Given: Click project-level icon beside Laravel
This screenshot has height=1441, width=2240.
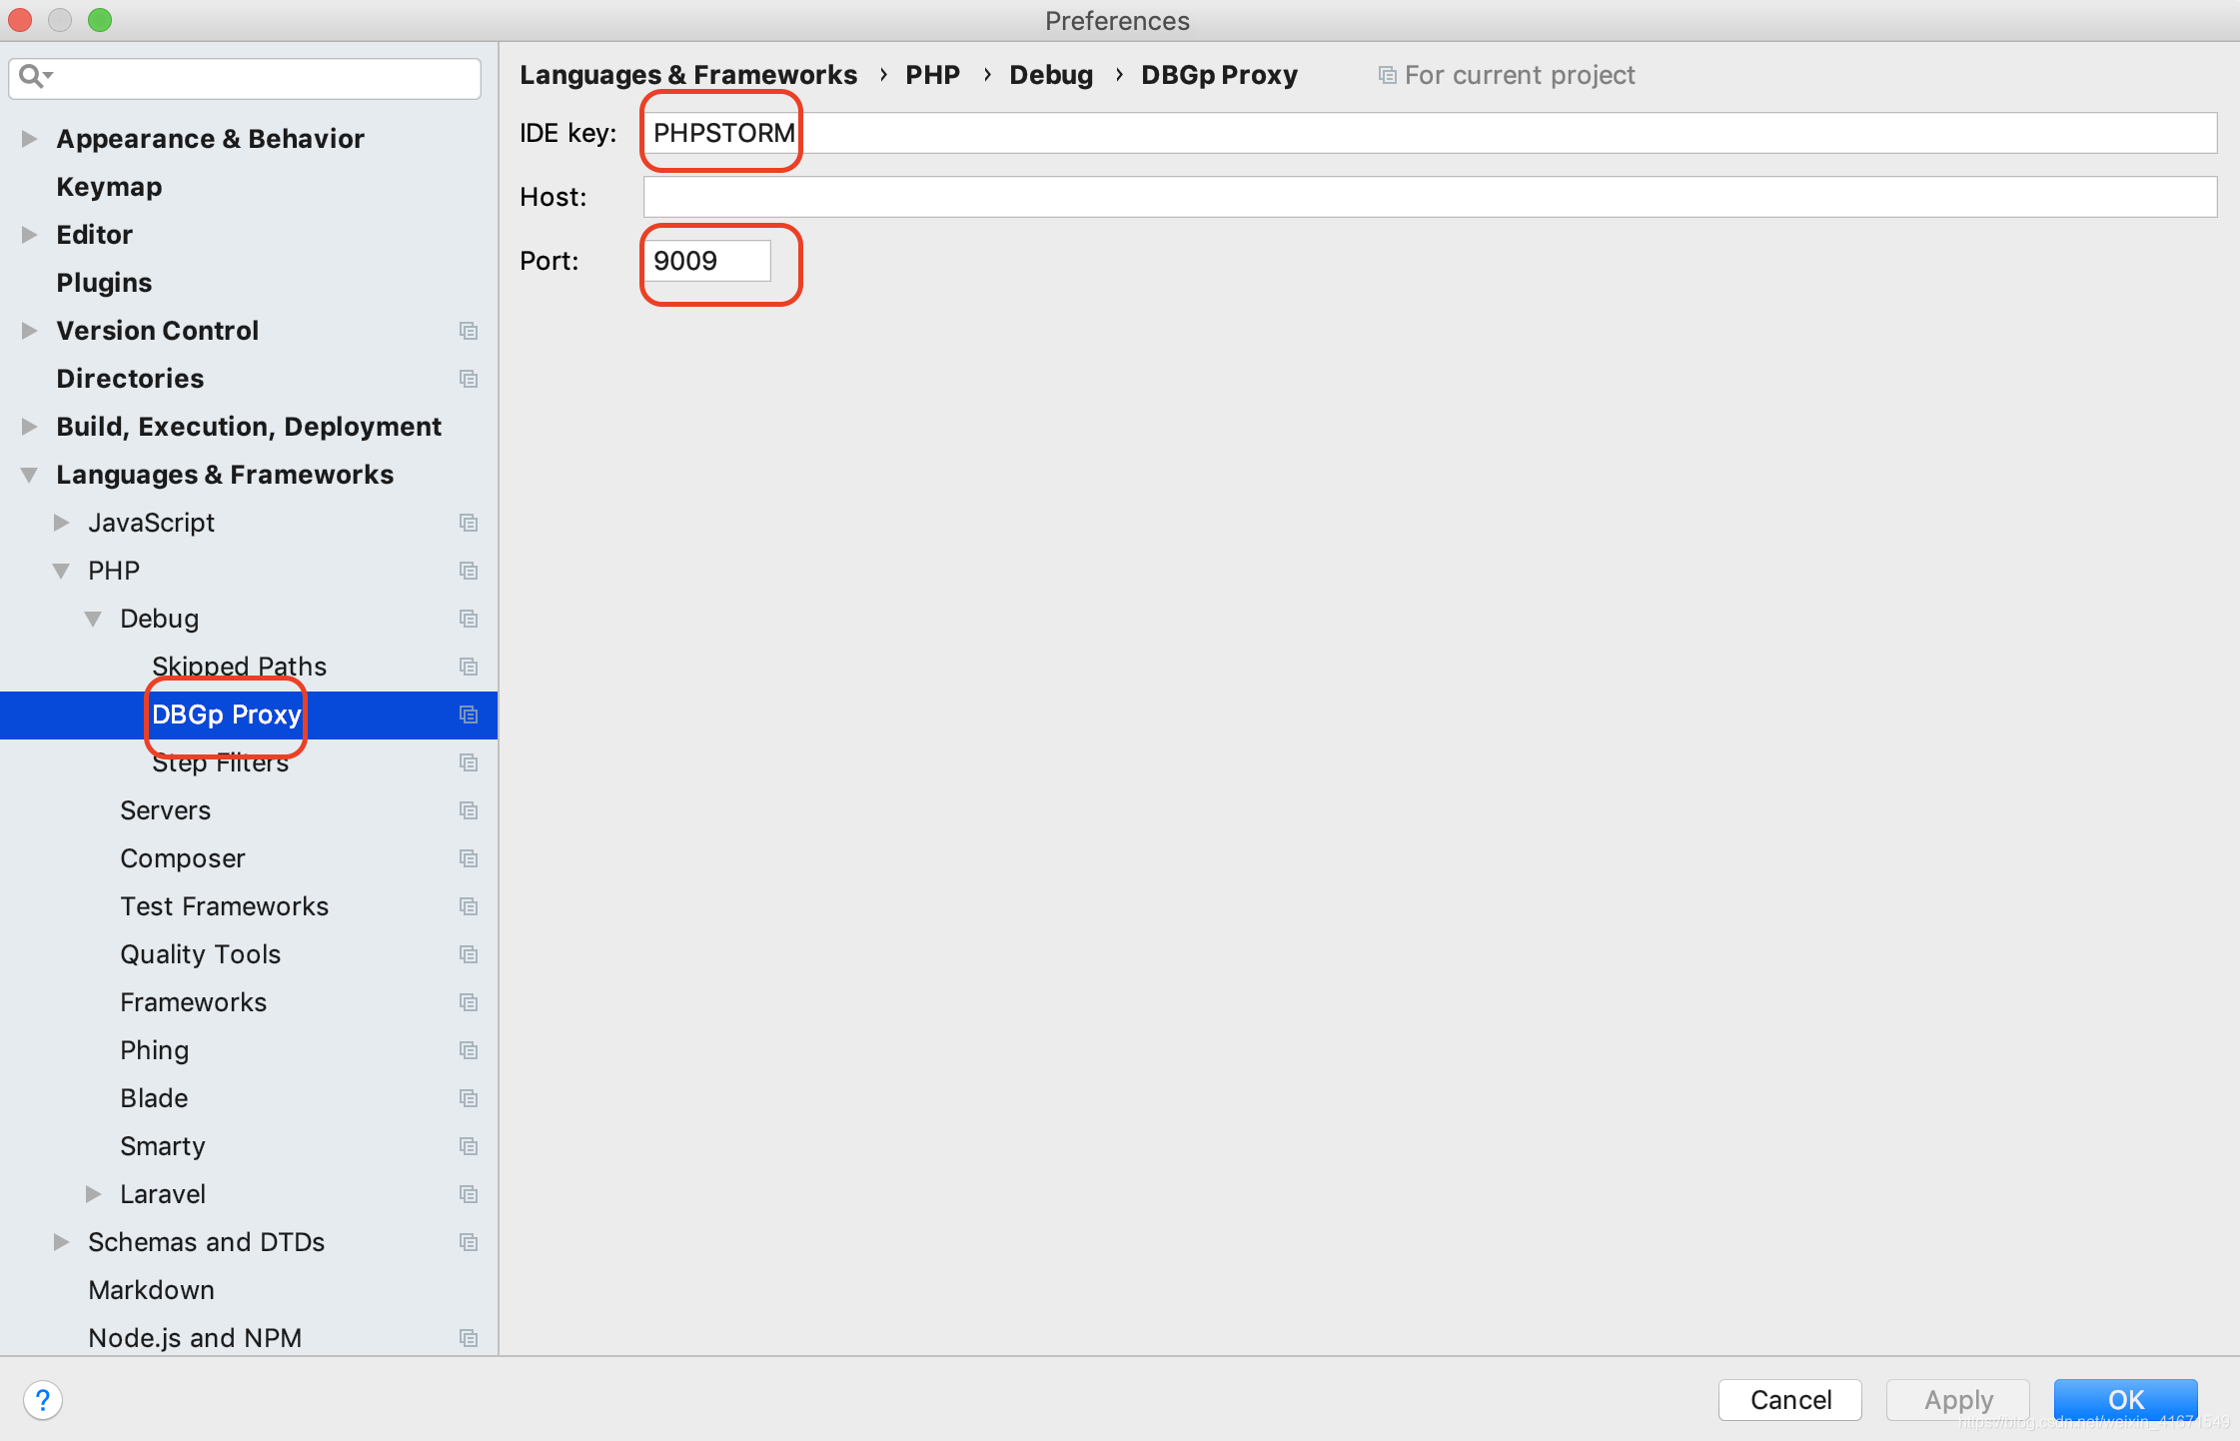Looking at the screenshot, I should [x=469, y=1194].
